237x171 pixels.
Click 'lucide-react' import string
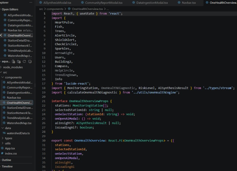tap(77, 84)
